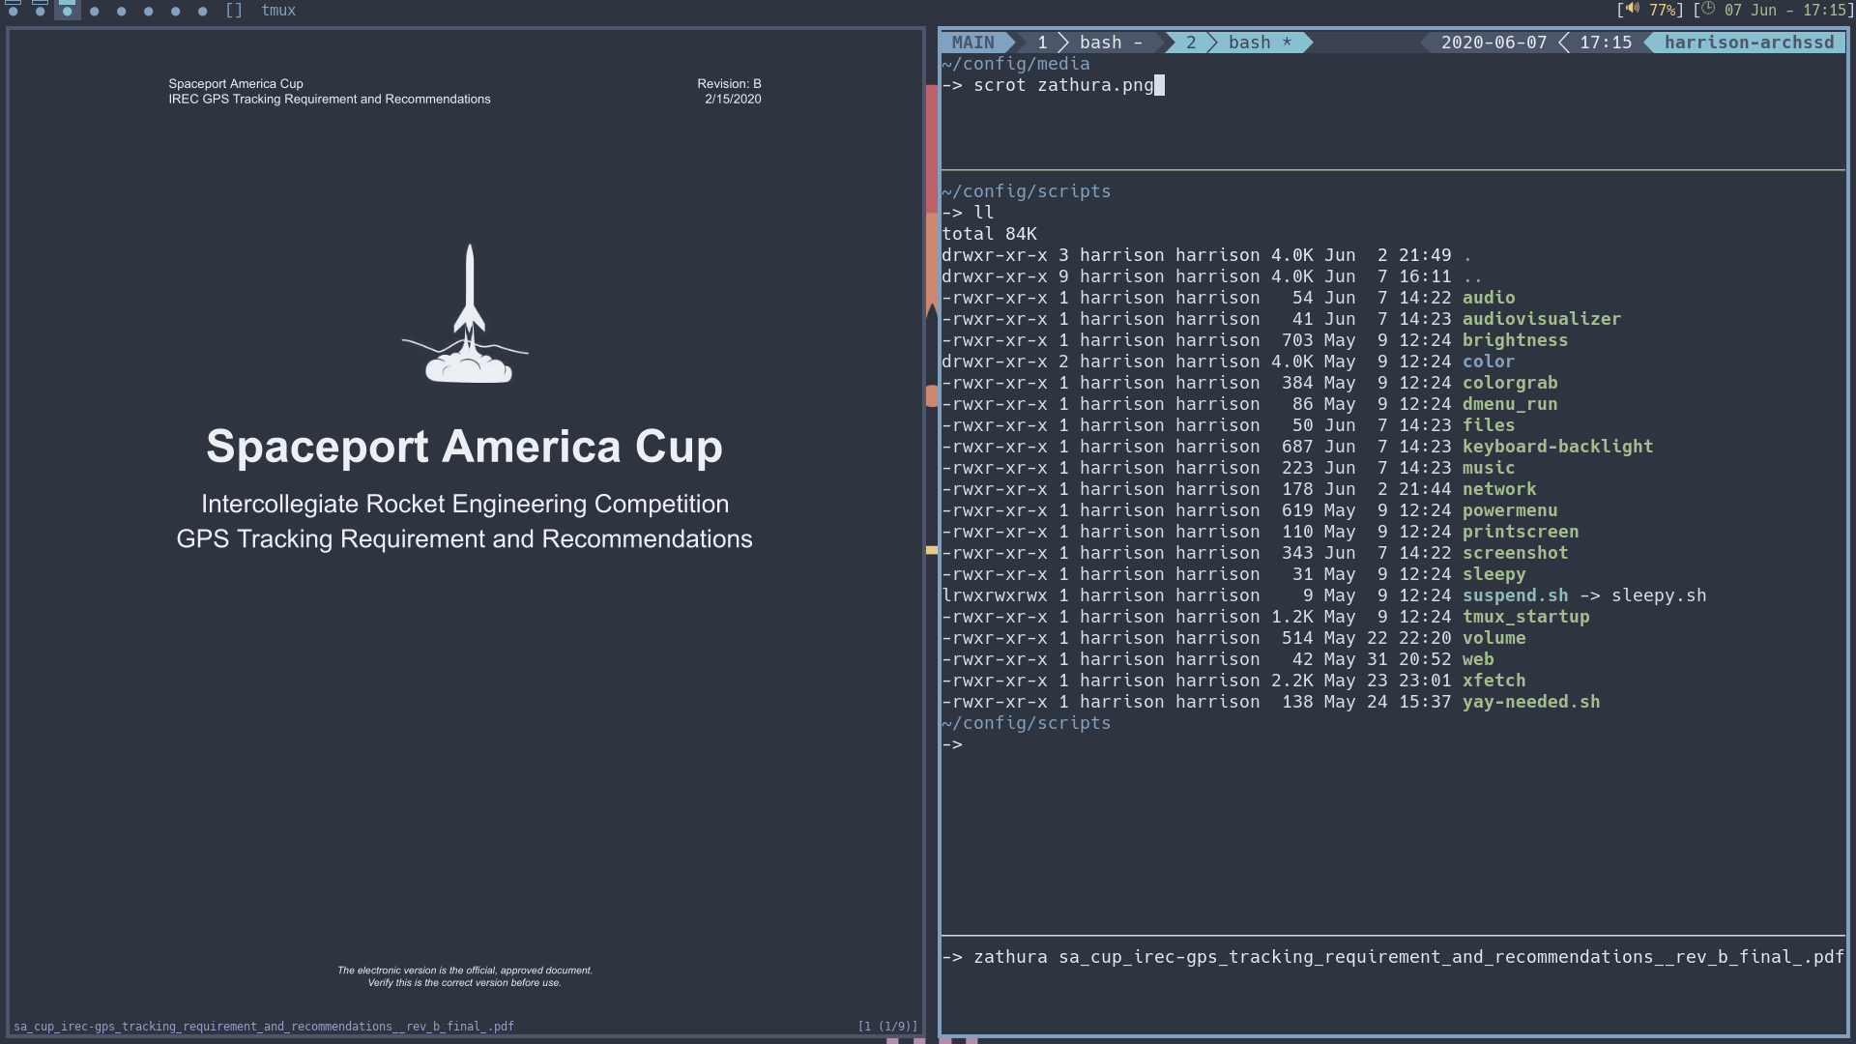Click the tmux window title in top bar
1856x1044 pixels.
(x=278, y=11)
